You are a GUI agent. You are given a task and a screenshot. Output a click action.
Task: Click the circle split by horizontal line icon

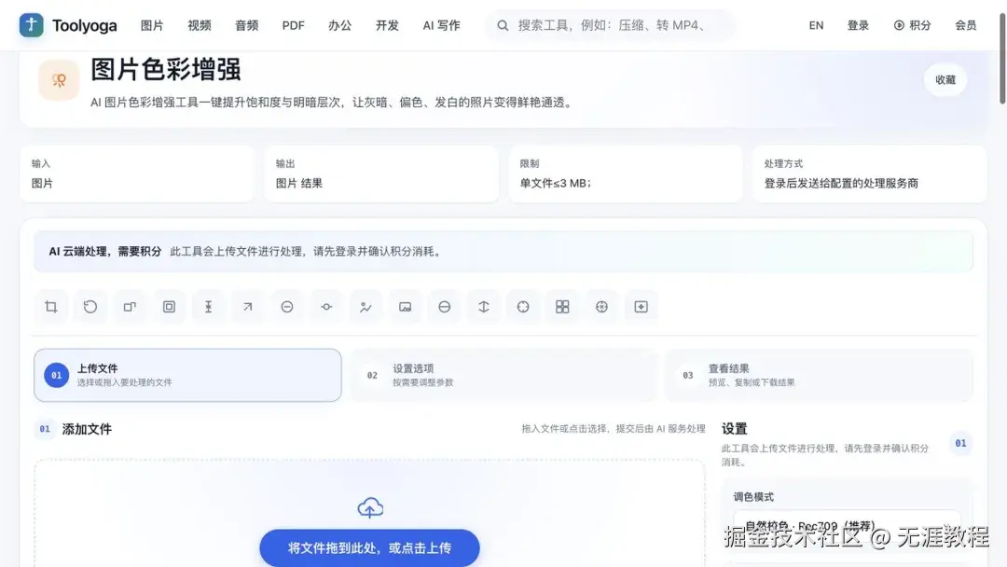445,307
